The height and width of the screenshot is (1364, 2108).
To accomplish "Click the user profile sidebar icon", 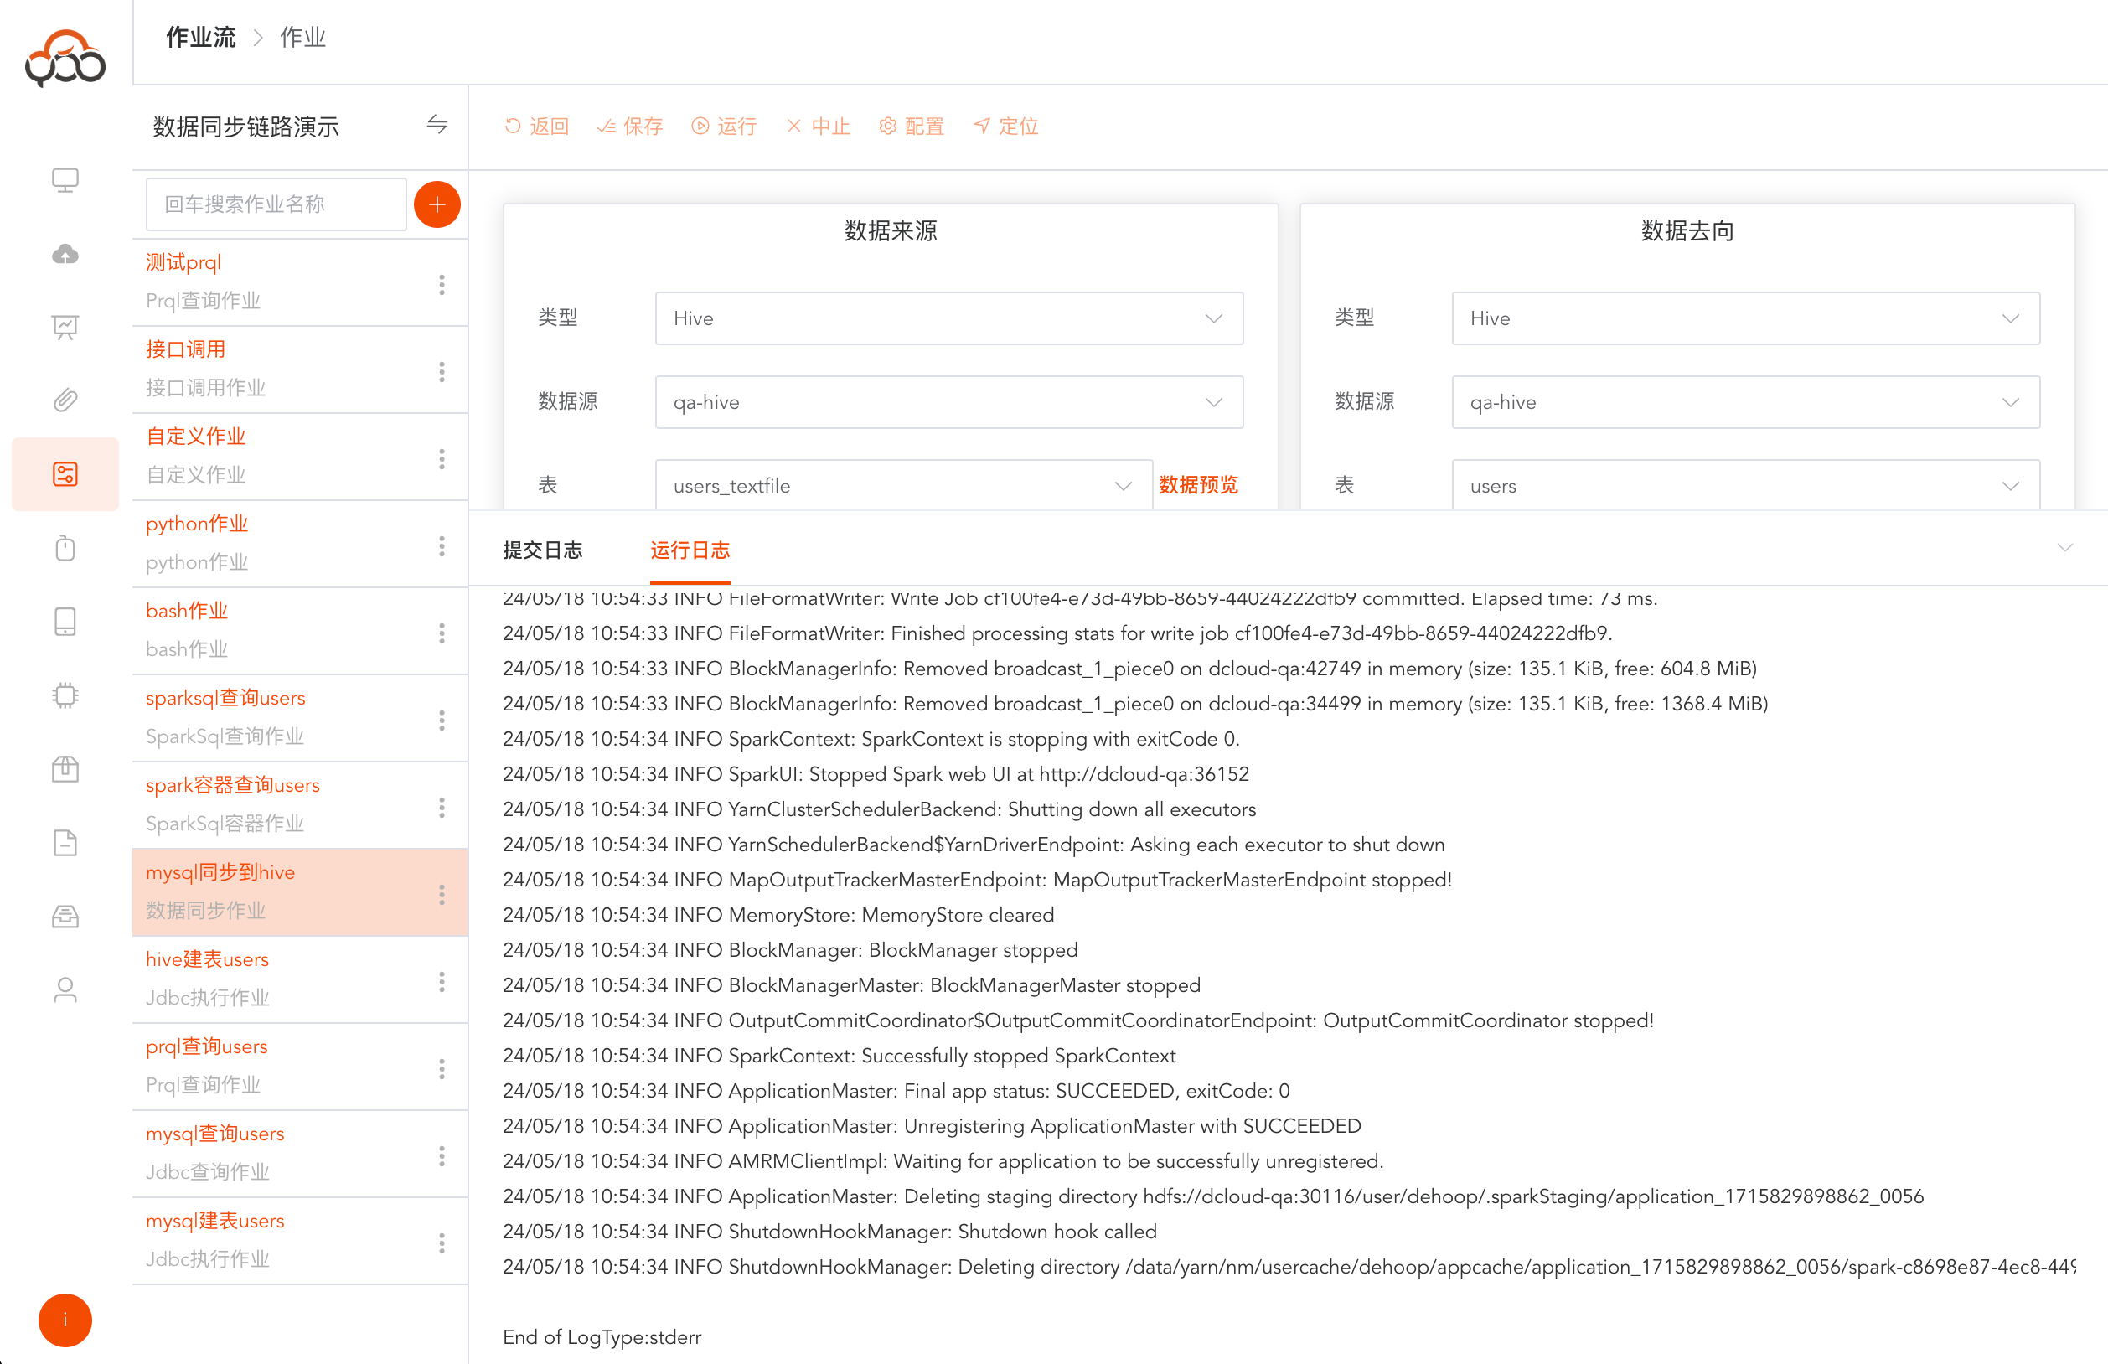I will pos(65,989).
